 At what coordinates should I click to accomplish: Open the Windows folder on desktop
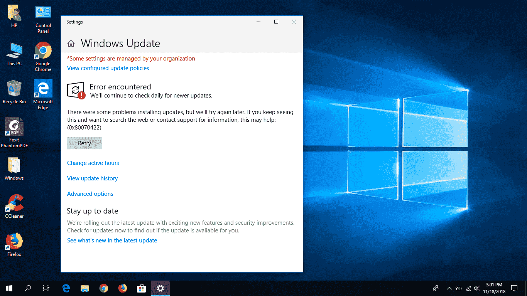(14, 169)
